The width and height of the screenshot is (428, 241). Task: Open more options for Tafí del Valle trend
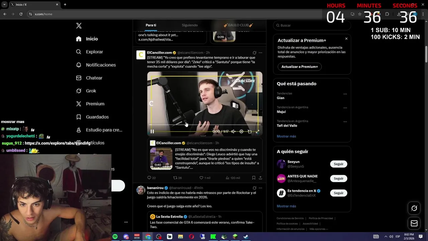[x=345, y=122]
